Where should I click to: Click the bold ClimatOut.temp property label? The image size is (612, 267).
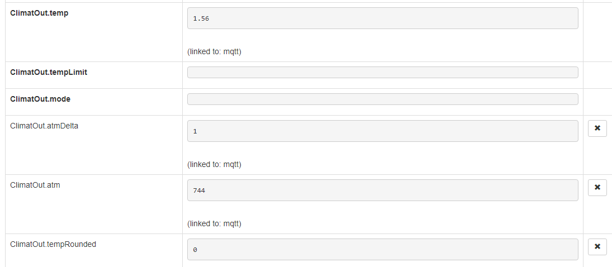(x=39, y=13)
